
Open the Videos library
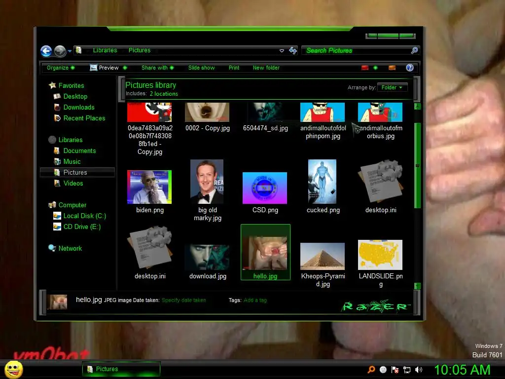coord(73,184)
